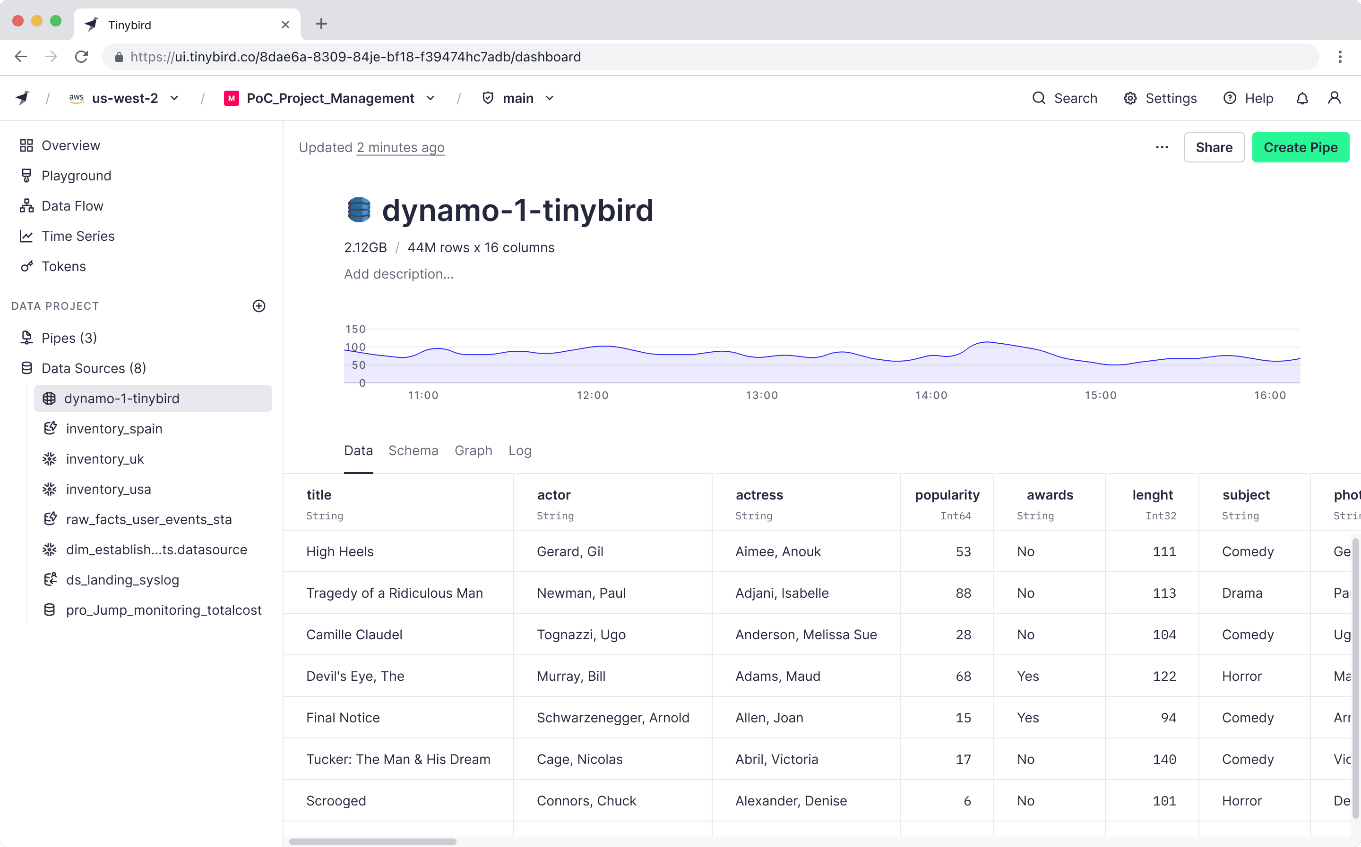Click the Data Flow diagram icon
Screen dimensions: 1361x847
point(26,206)
